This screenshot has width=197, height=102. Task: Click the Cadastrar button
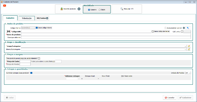point(185,98)
